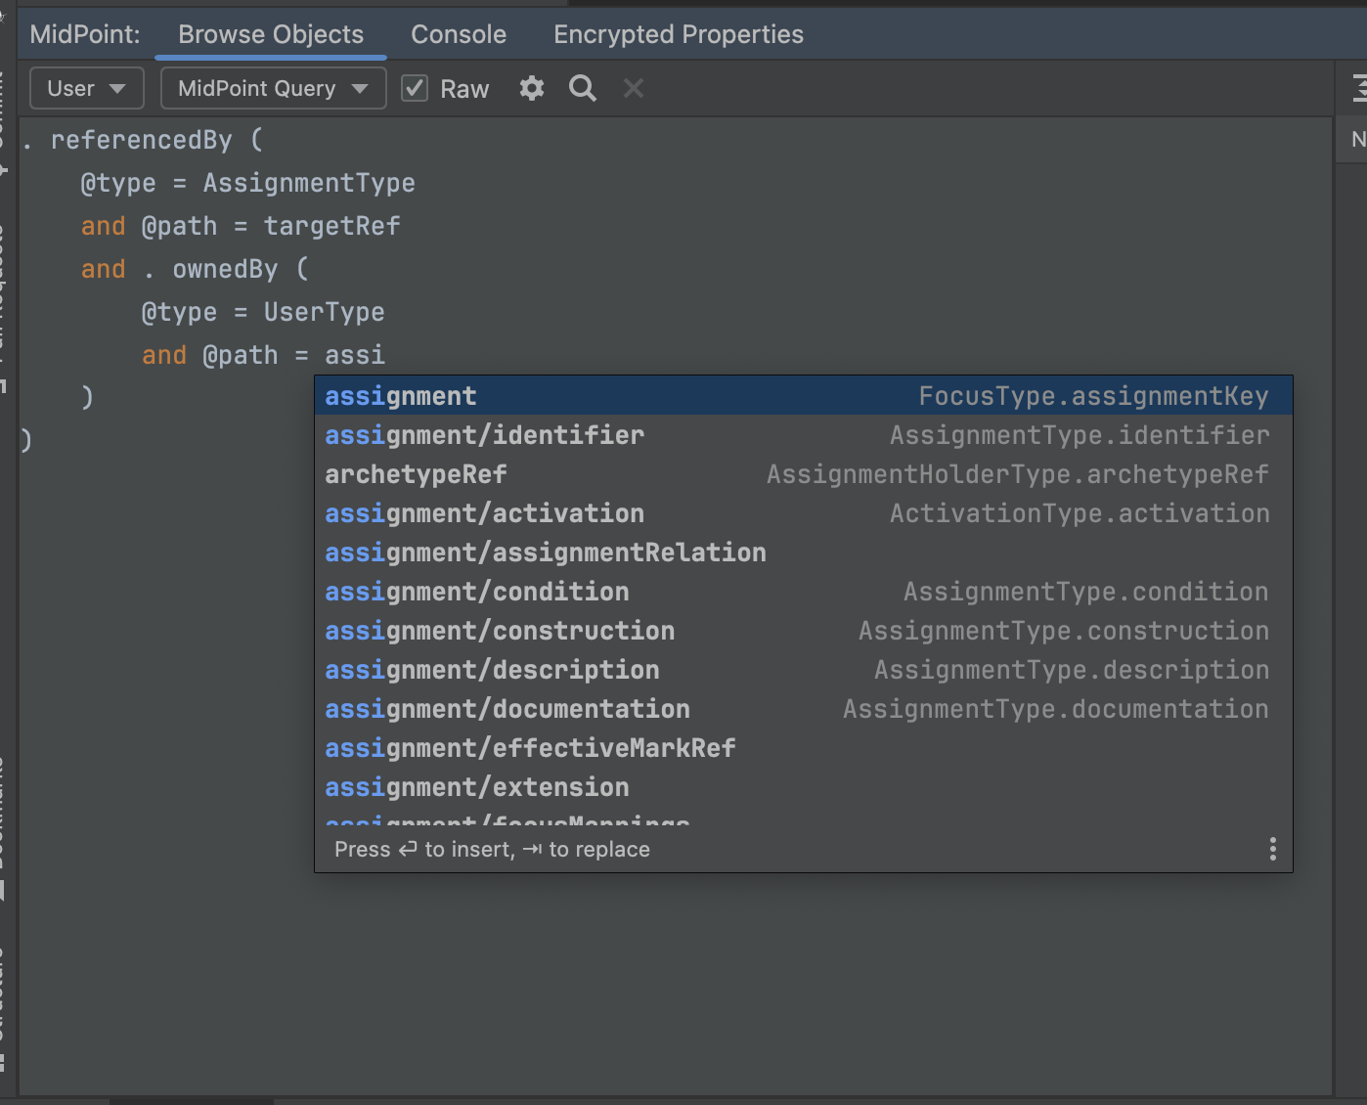Clear the query using the X icon

[x=633, y=88]
